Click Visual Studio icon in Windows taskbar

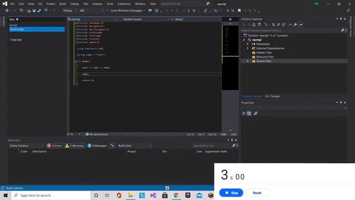[x=153, y=195]
